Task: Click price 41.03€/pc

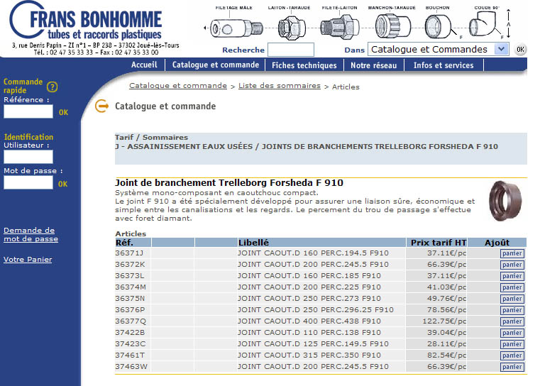Action: tap(446, 287)
